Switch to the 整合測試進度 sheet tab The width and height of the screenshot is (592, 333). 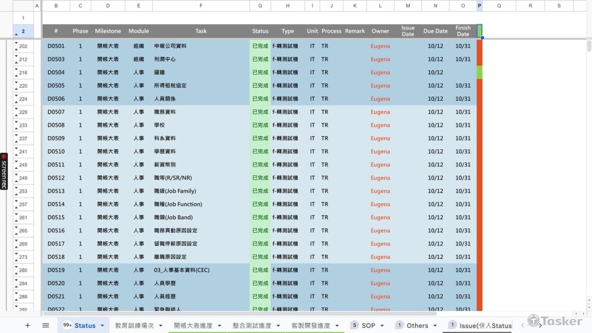(x=252, y=325)
